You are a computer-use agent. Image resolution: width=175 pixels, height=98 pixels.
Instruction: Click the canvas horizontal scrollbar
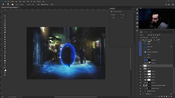point(76,97)
